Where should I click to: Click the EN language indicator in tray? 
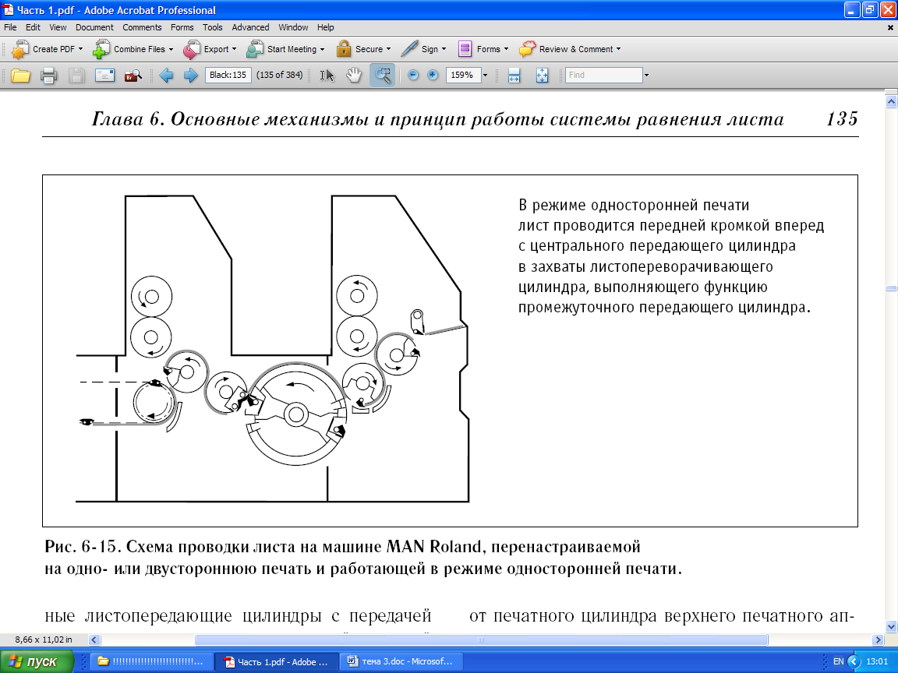[838, 661]
